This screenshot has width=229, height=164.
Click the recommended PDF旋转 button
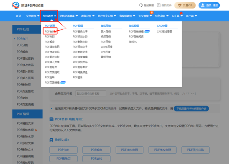point(96,159)
